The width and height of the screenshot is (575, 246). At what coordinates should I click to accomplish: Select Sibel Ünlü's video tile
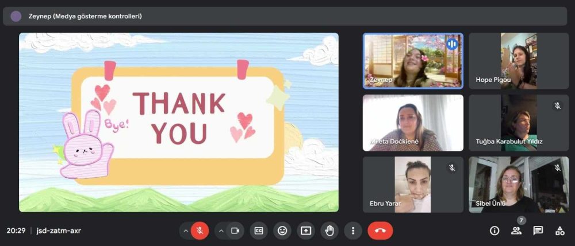click(519, 185)
